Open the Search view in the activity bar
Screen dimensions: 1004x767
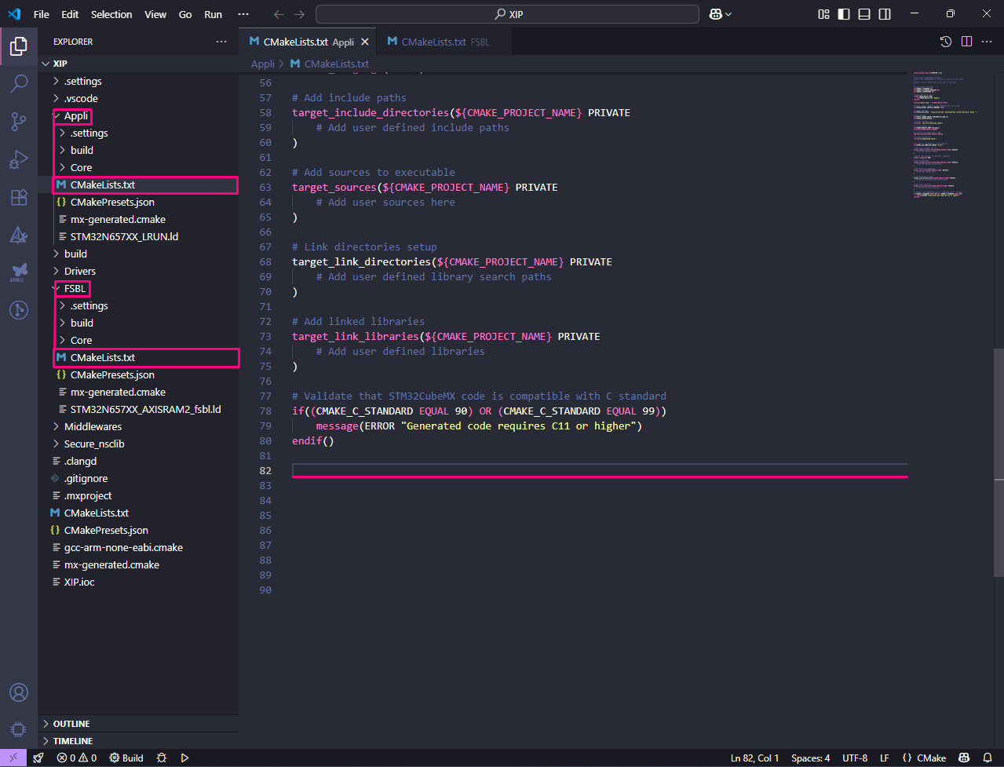click(19, 83)
